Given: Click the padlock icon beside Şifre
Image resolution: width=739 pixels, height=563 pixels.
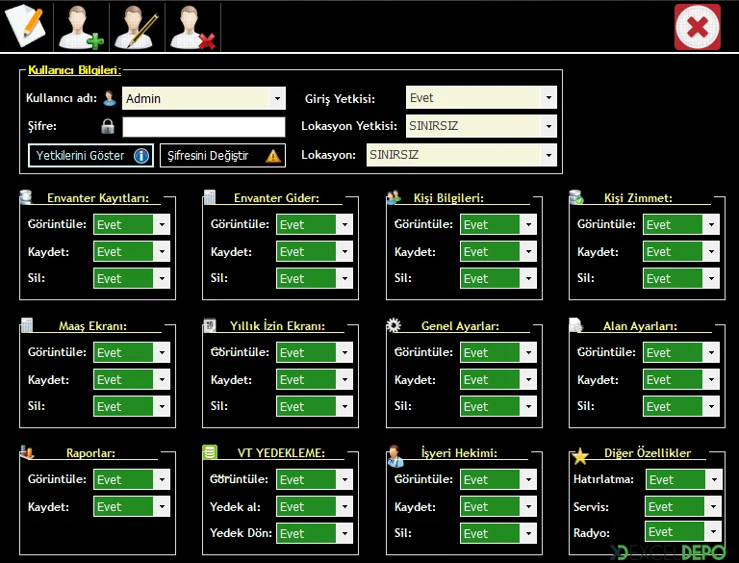Looking at the screenshot, I should [108, 127].
